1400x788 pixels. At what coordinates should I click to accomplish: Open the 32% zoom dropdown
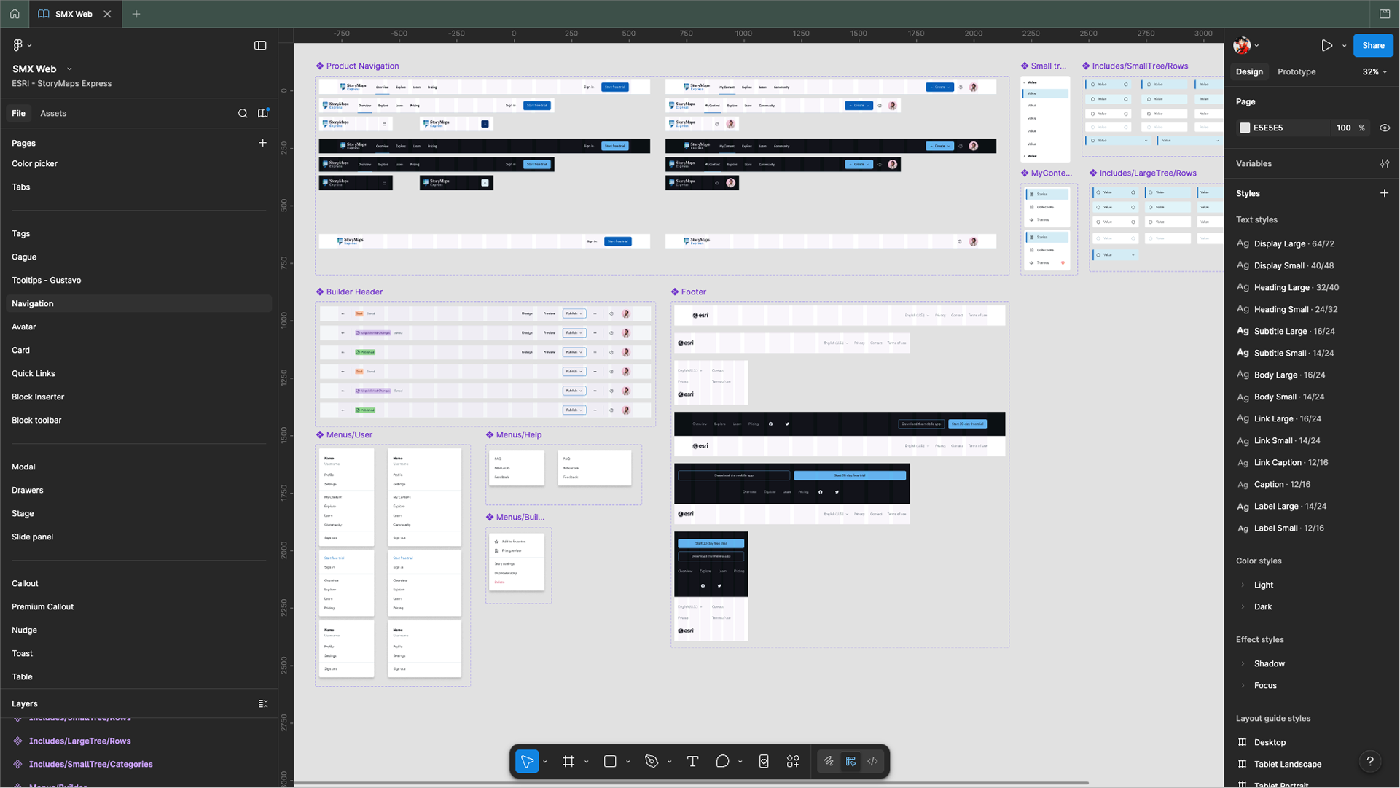(x=1374, y=71)
